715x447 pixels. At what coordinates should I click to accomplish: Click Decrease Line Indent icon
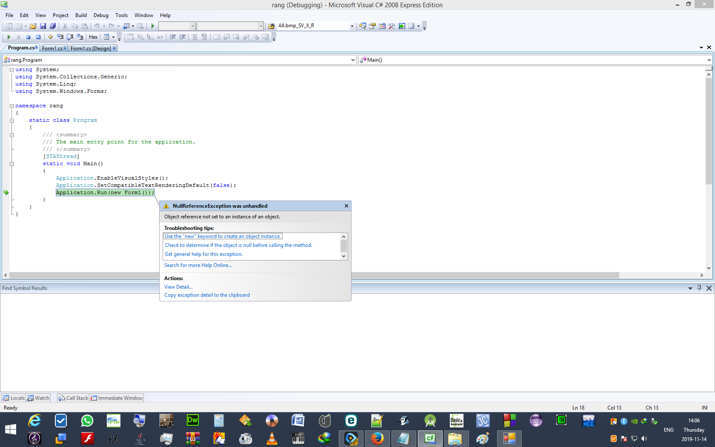tap(172, 37)
